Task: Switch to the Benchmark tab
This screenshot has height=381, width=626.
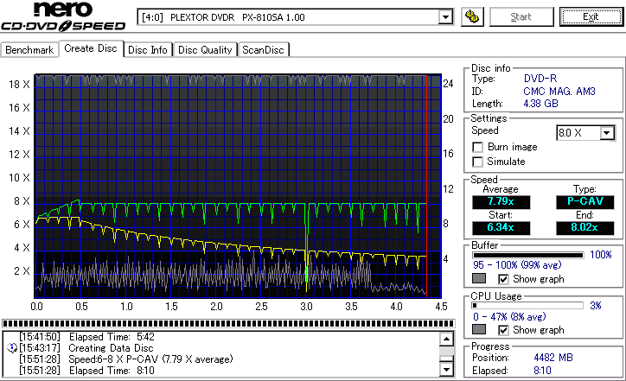Action: tap(29, 50)
